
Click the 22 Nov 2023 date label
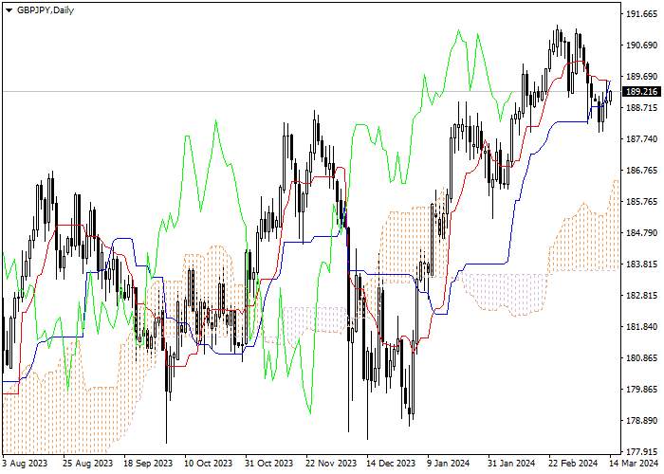coord(331,463)
